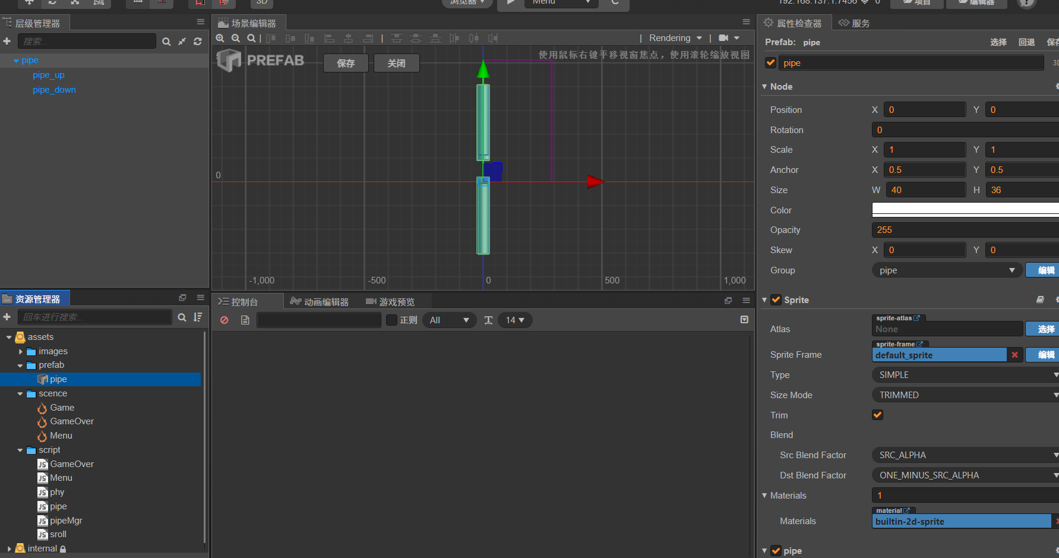This screenshot has width=1059, height=558.
Task: Distribute bottom edges evenly
Action: pos(435,38)
